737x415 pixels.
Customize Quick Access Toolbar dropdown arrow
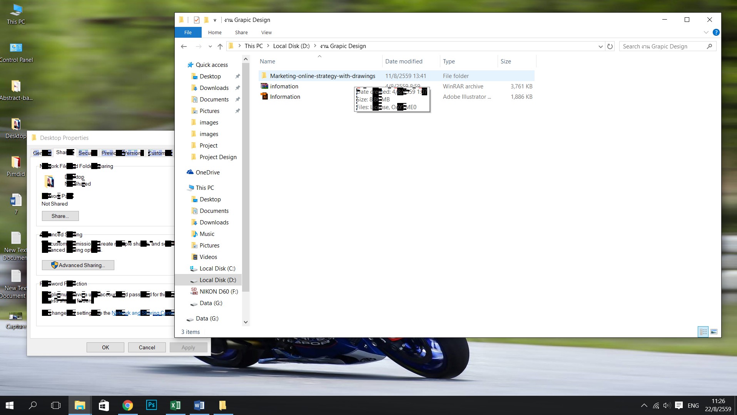point(215,20)
